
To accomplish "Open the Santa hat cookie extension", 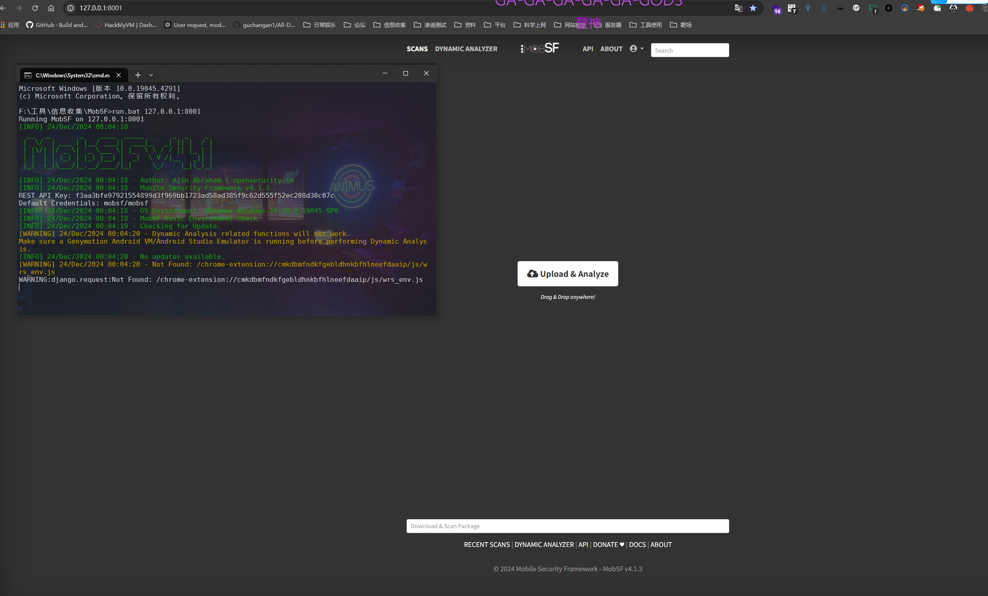I will click(x=921, y=8).
